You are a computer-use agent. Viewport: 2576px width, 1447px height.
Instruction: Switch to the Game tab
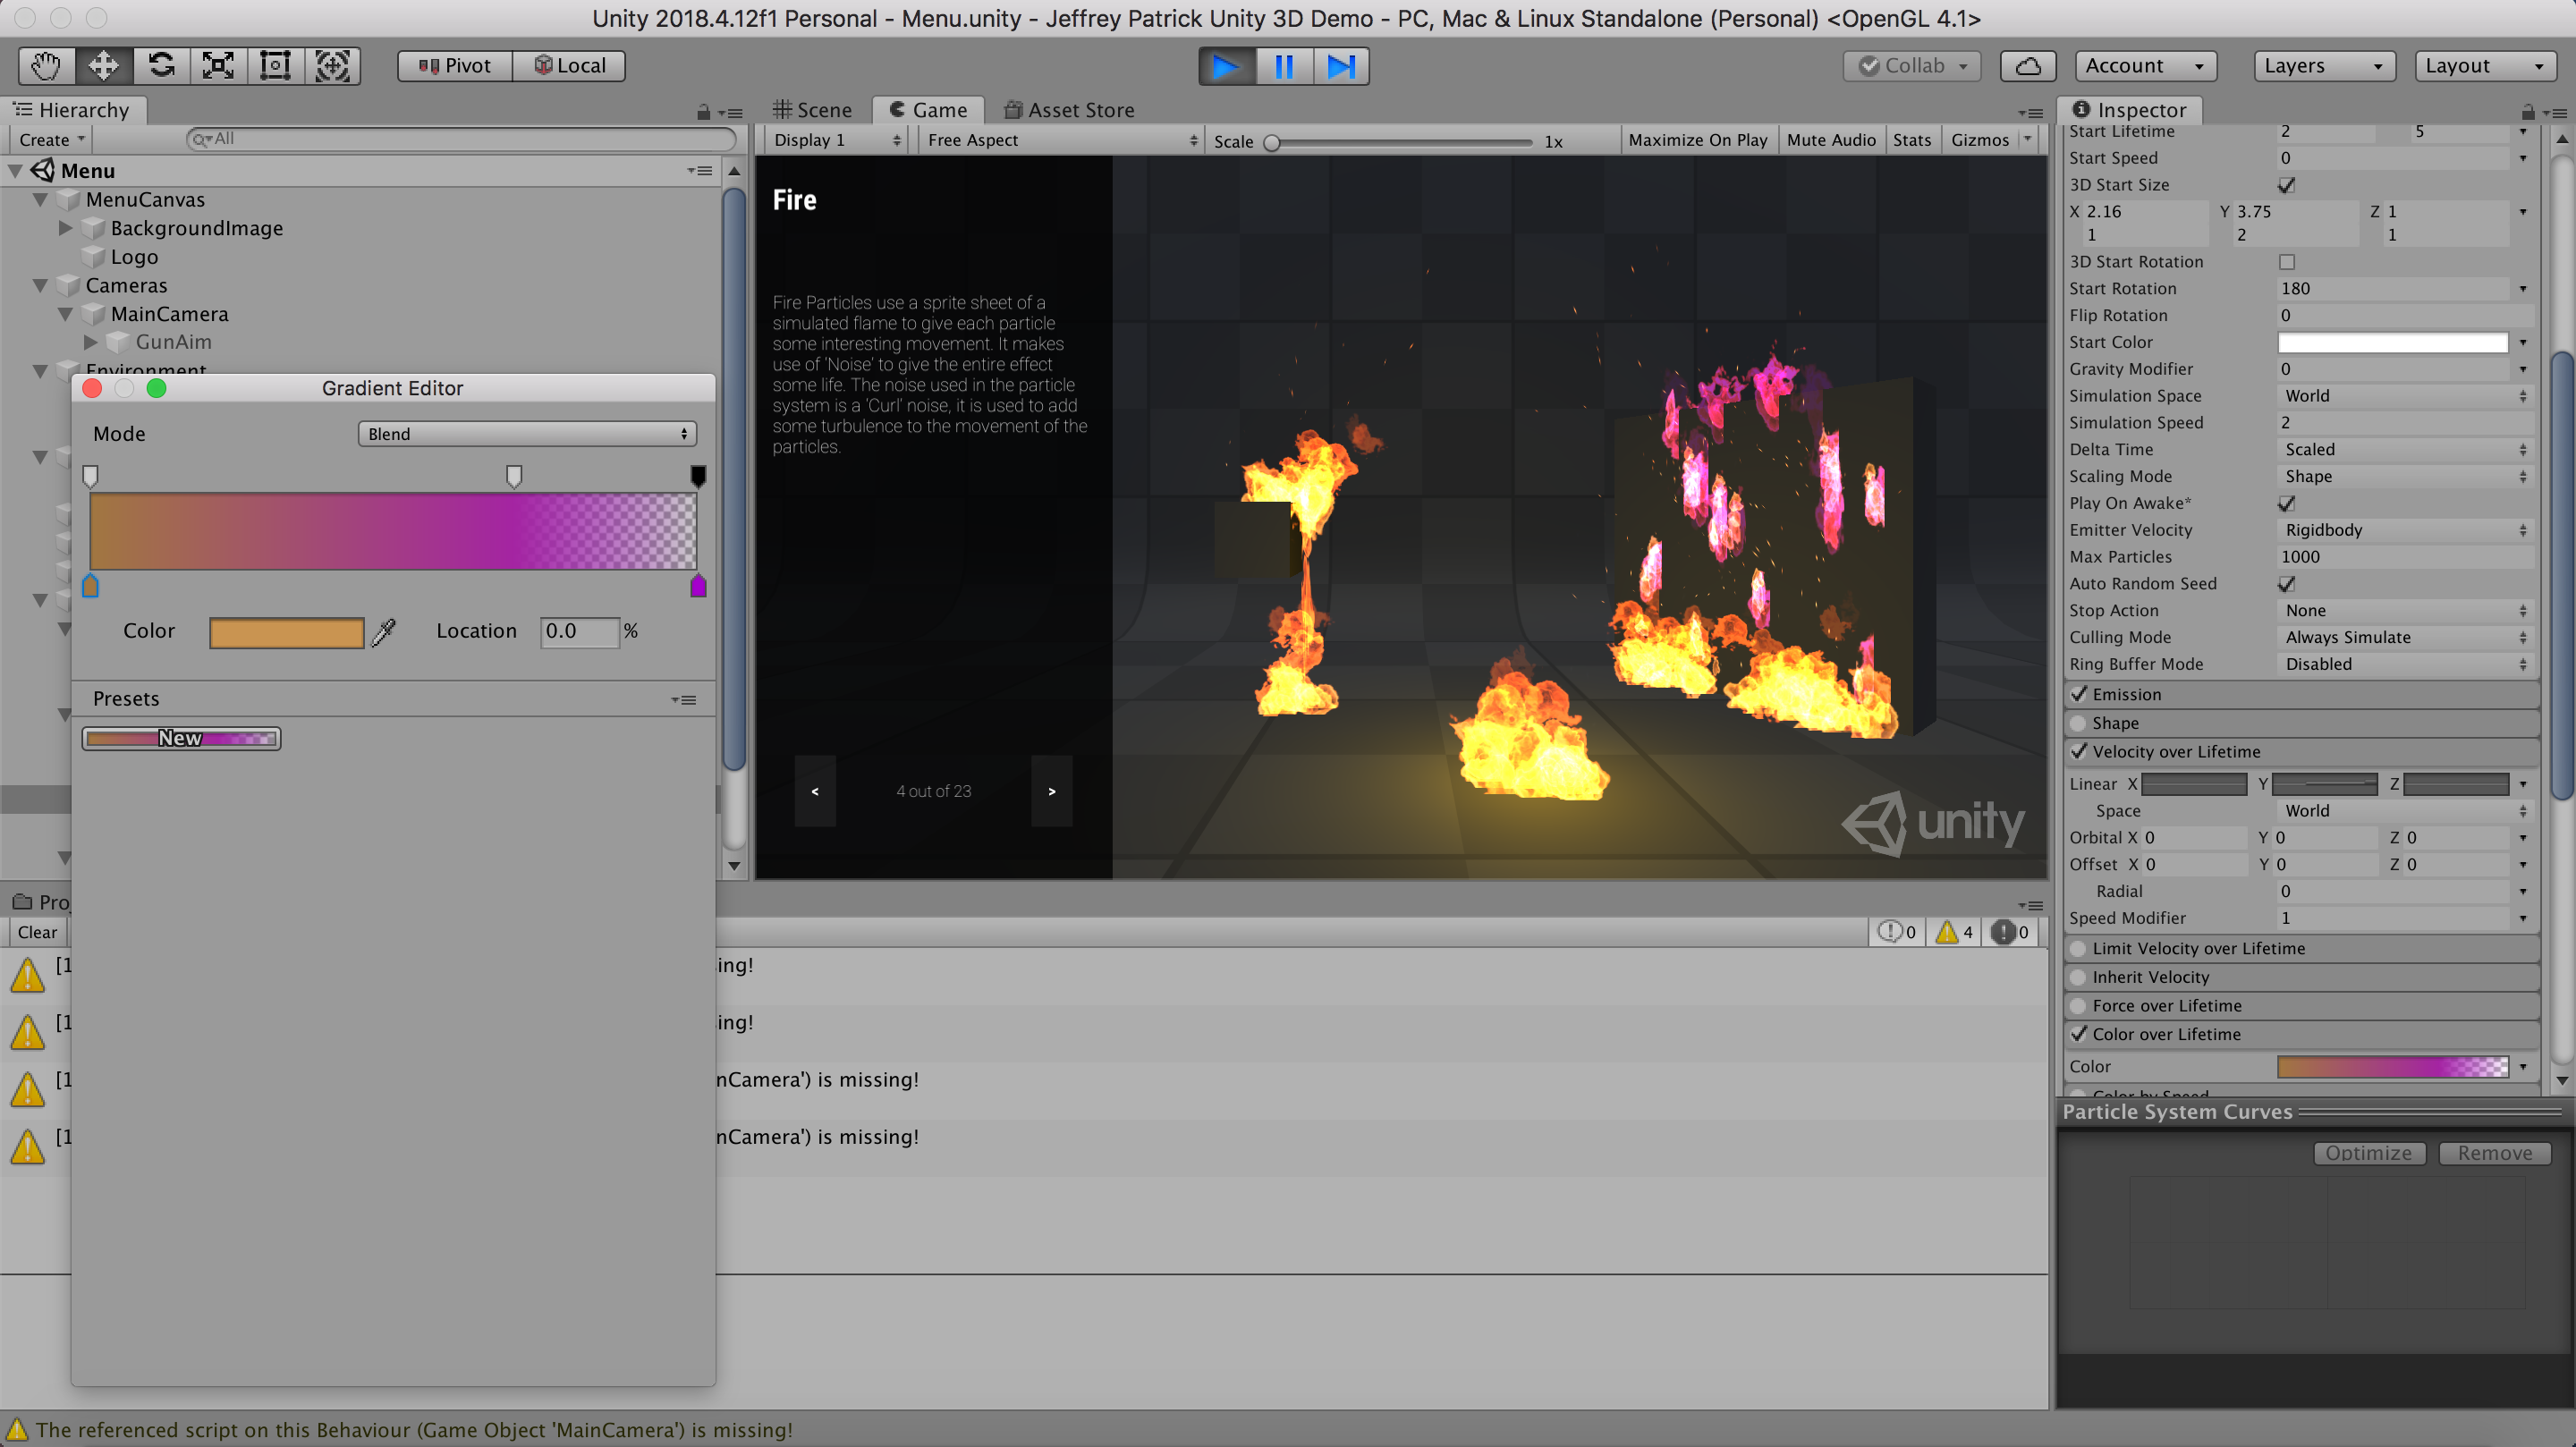(x=928, y=110)
